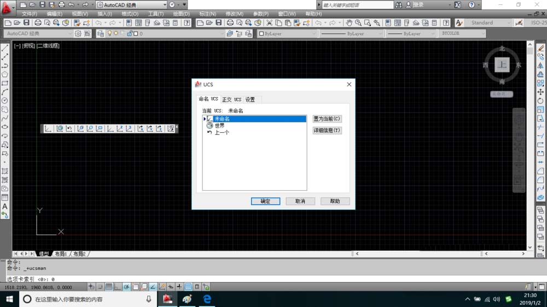Click 取消 to cancel the UCS dialog
This screenshot has width=547, height=307.
click(300, 201)
